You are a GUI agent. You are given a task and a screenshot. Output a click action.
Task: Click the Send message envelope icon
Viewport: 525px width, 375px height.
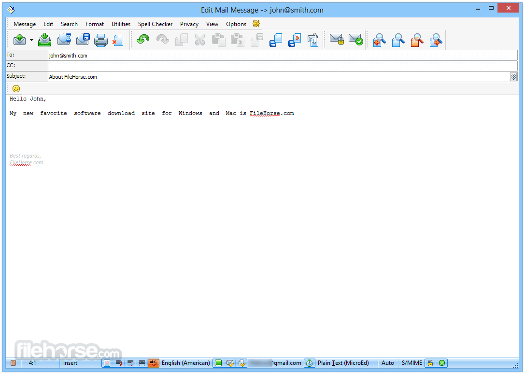point(20,40)
